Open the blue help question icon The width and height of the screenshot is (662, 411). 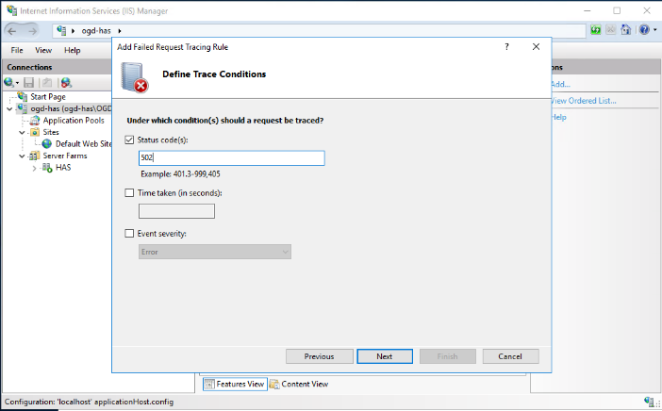click(644, 30)
